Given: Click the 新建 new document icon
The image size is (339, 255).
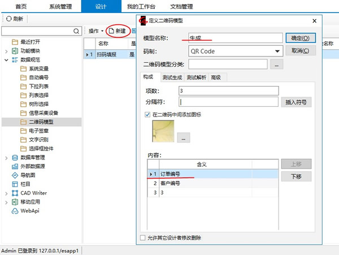Looking at the screenshot, I should click(x=111, y=31).
